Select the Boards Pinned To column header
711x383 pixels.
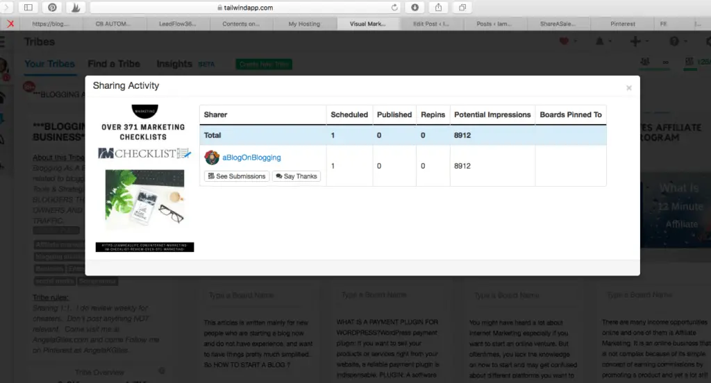(x=571, y=114)
